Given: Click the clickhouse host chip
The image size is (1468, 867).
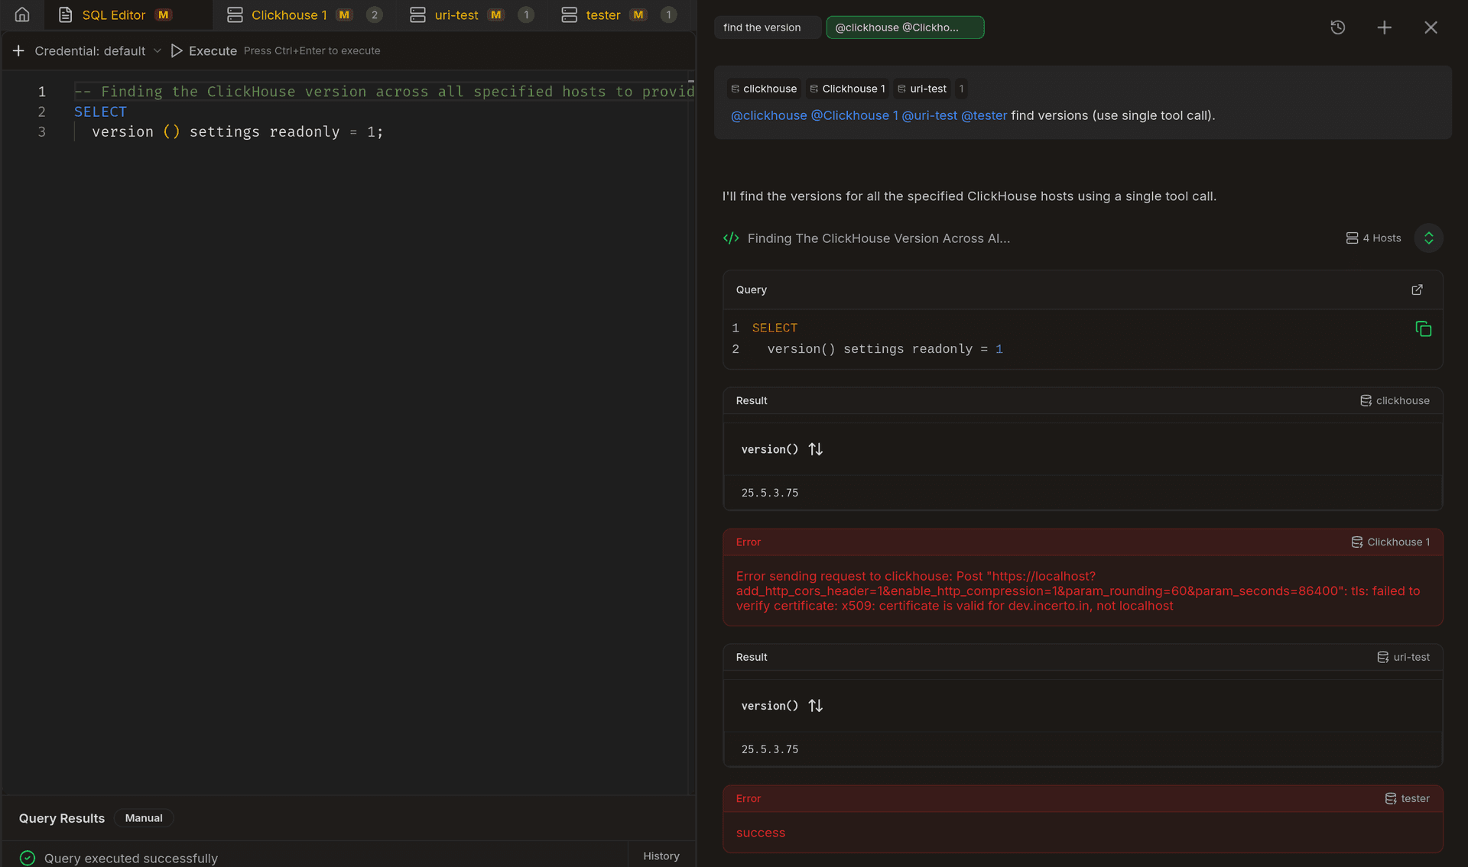Looking at the screenshot, I should tap(763, 89).
